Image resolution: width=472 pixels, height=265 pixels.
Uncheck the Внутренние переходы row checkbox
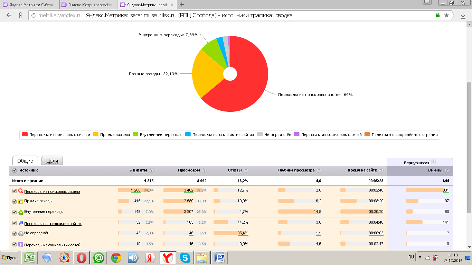tap(15, 212)
